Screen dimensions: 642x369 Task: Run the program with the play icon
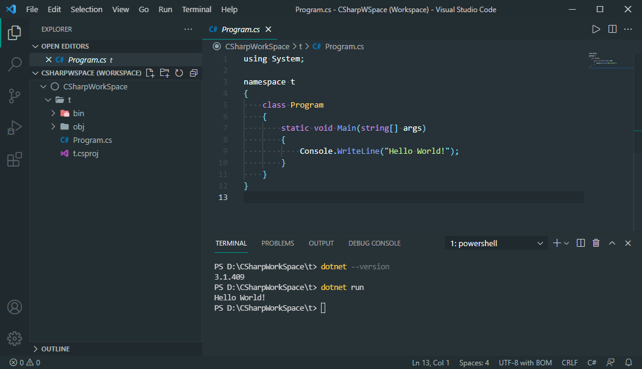(596, 29)
